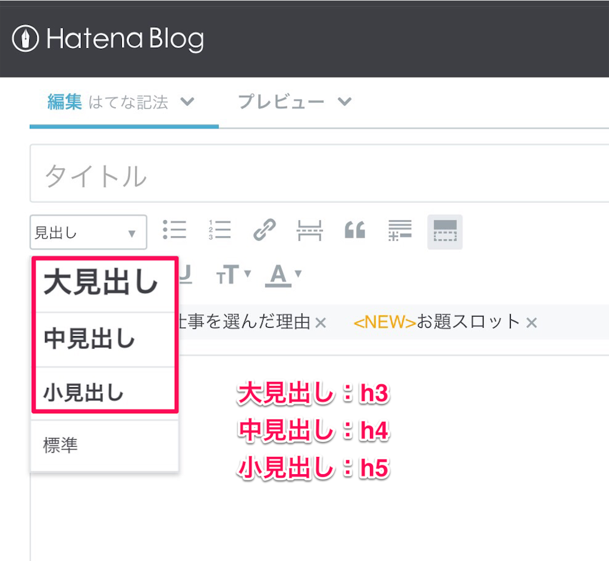This screenshot has width=609, height=561.
Task: Select the 仕事を選んだ理由 topic
Action: tap(244, 322)
